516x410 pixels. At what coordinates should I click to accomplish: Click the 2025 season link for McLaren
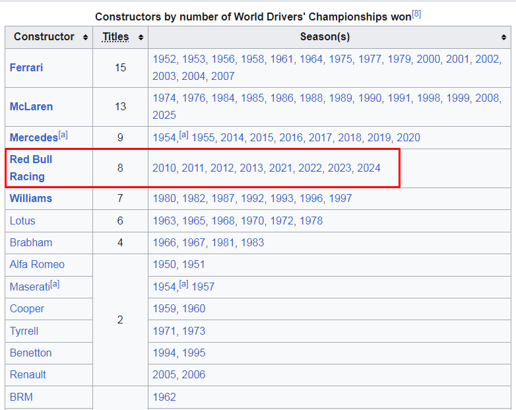coord(164,115)
